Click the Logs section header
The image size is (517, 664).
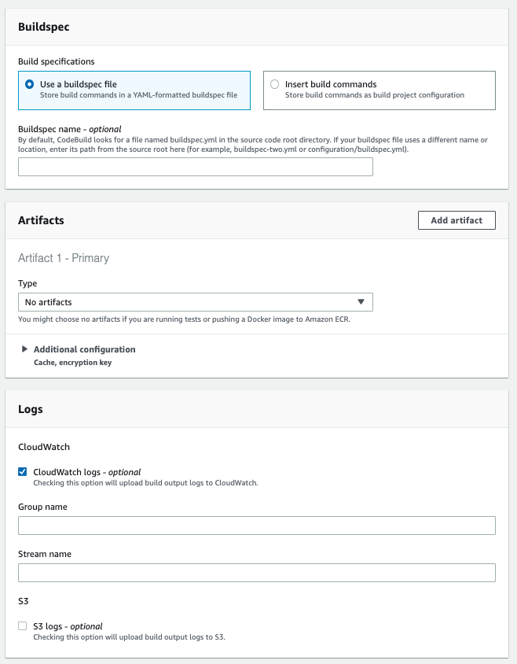pyautogui.click(x=31, y=409)
